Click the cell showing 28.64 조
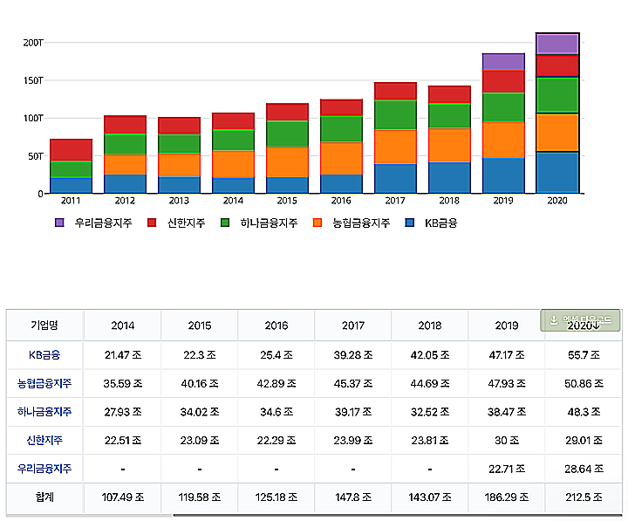Screen dimensions: 628x521 (x=584, y=469)
